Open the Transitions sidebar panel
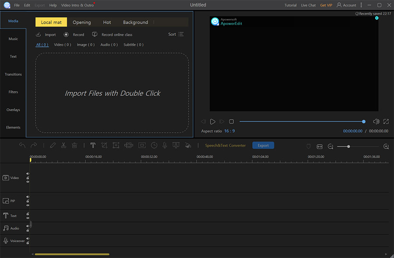 [13, 74]
